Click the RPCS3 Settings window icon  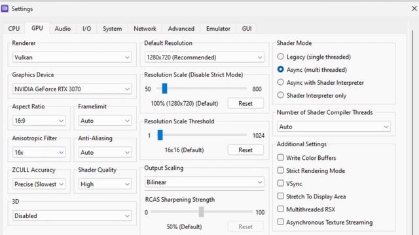click(5, 8)
